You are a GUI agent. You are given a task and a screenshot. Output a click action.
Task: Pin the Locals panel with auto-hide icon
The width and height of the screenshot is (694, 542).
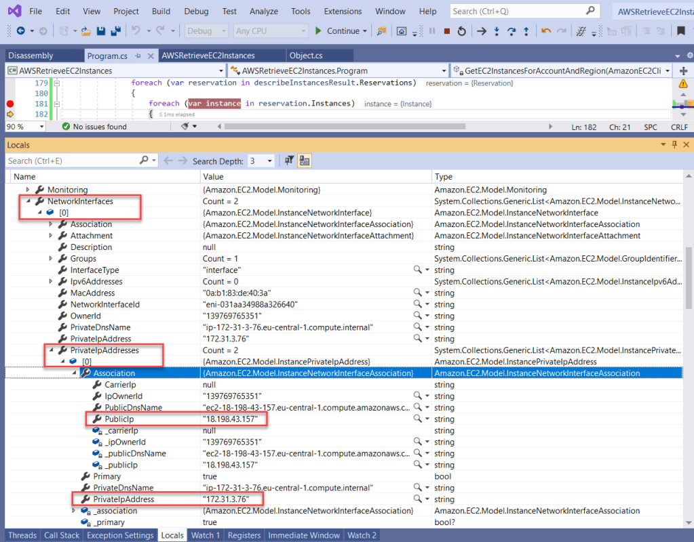coord(674,145)
